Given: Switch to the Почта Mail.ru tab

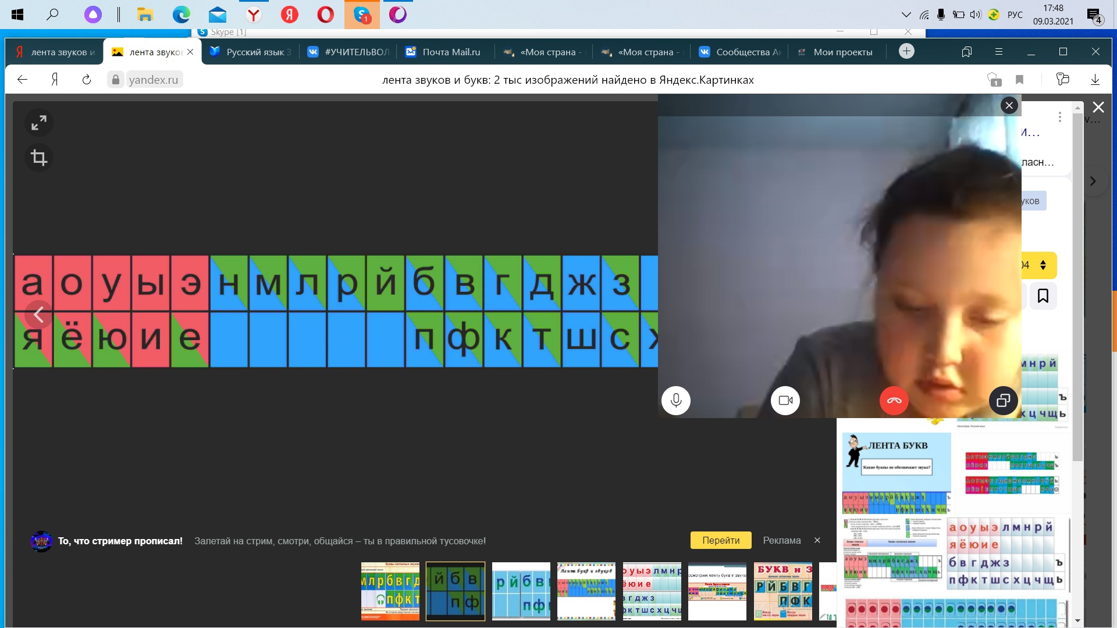Looking at the screenshot, I should point(445,52).
